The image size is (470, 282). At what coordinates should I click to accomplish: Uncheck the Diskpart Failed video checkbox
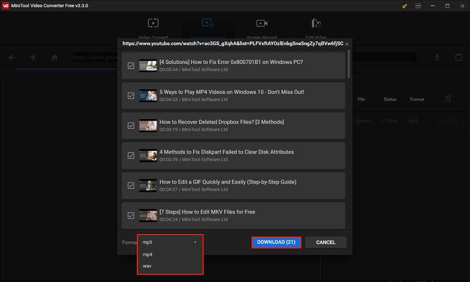[x=131, y=156]
